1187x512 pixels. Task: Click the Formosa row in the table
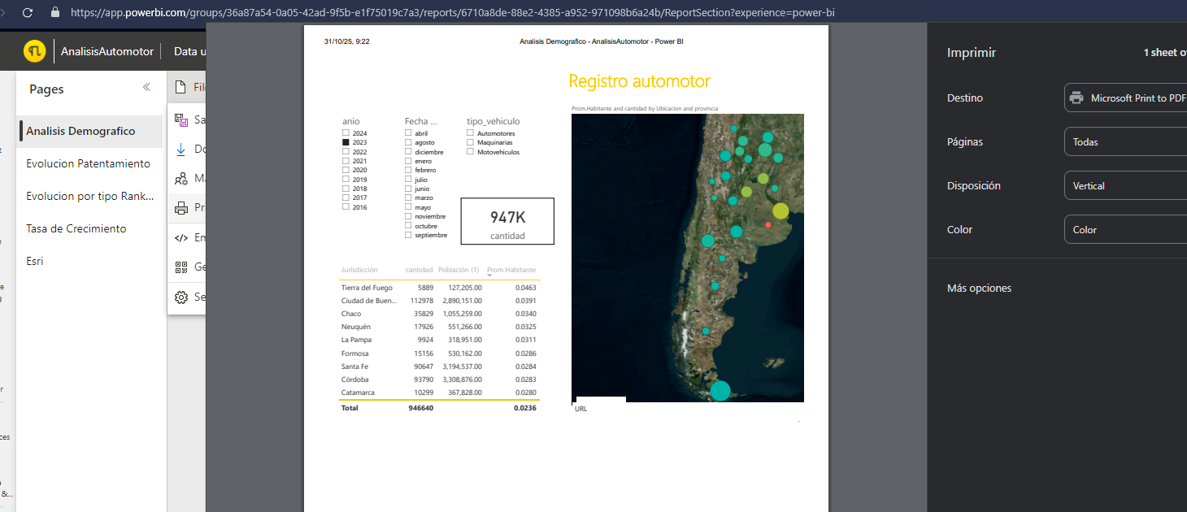point(439,354)
